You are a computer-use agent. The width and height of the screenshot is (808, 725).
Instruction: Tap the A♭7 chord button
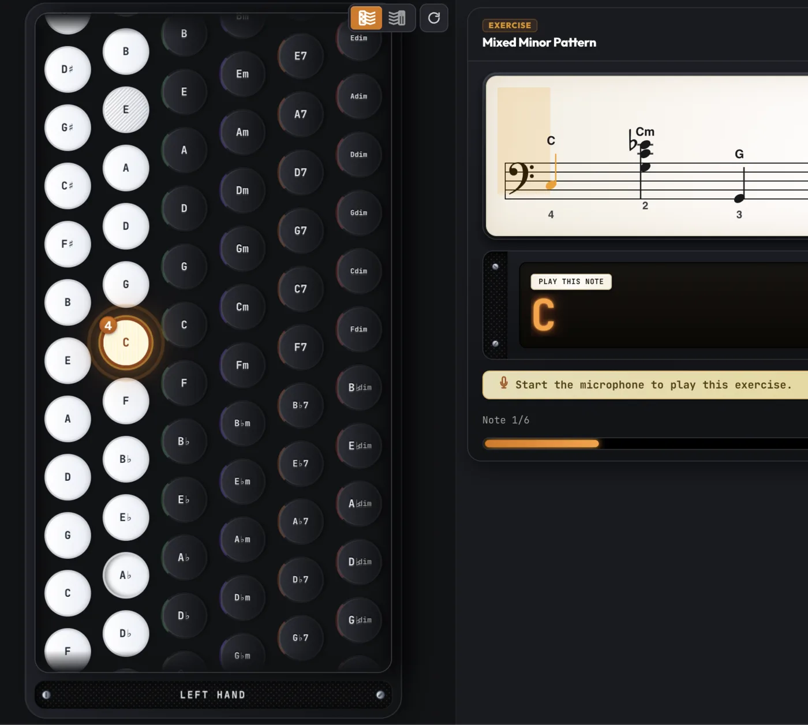coord(301,521)
